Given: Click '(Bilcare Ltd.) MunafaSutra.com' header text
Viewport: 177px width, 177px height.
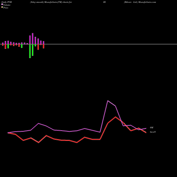Looking at the screenshot, I should pyautogui.click(x=140, y=2).
